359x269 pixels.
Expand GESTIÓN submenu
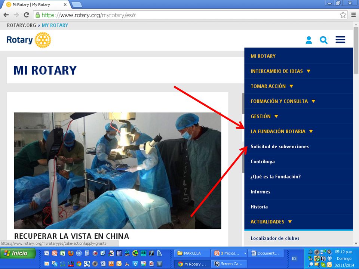click(276, 117)
